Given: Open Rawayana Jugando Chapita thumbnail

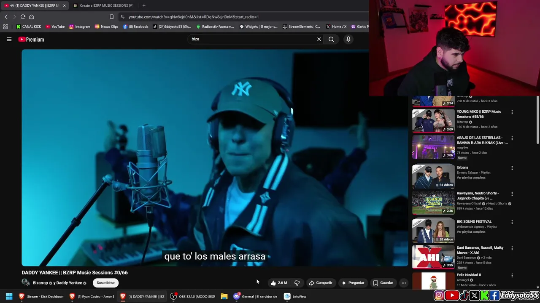Looking at the screenshot, I should click(x=433, y=202).
